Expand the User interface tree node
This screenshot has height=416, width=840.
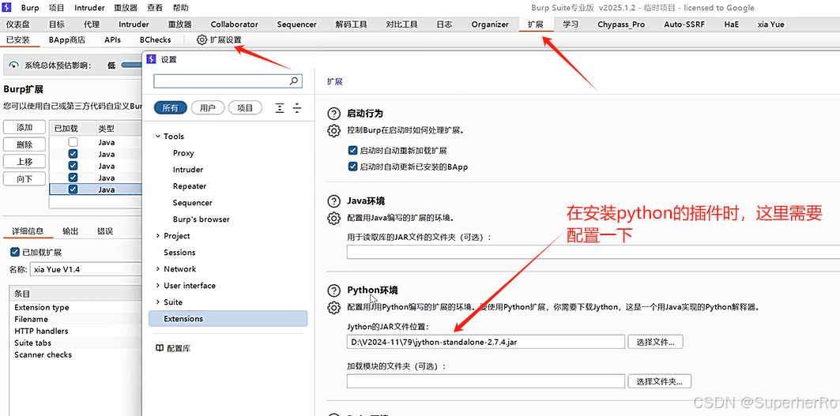click(158, 286)
